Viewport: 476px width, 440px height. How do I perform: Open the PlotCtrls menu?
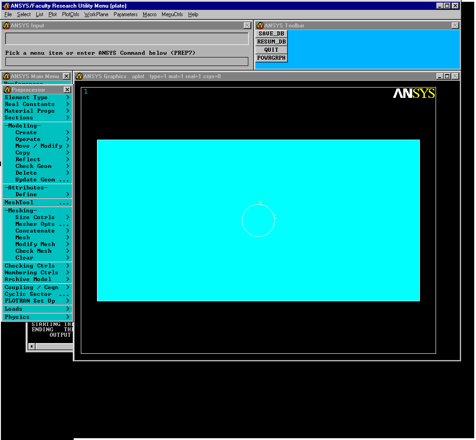tap(71, 14)
